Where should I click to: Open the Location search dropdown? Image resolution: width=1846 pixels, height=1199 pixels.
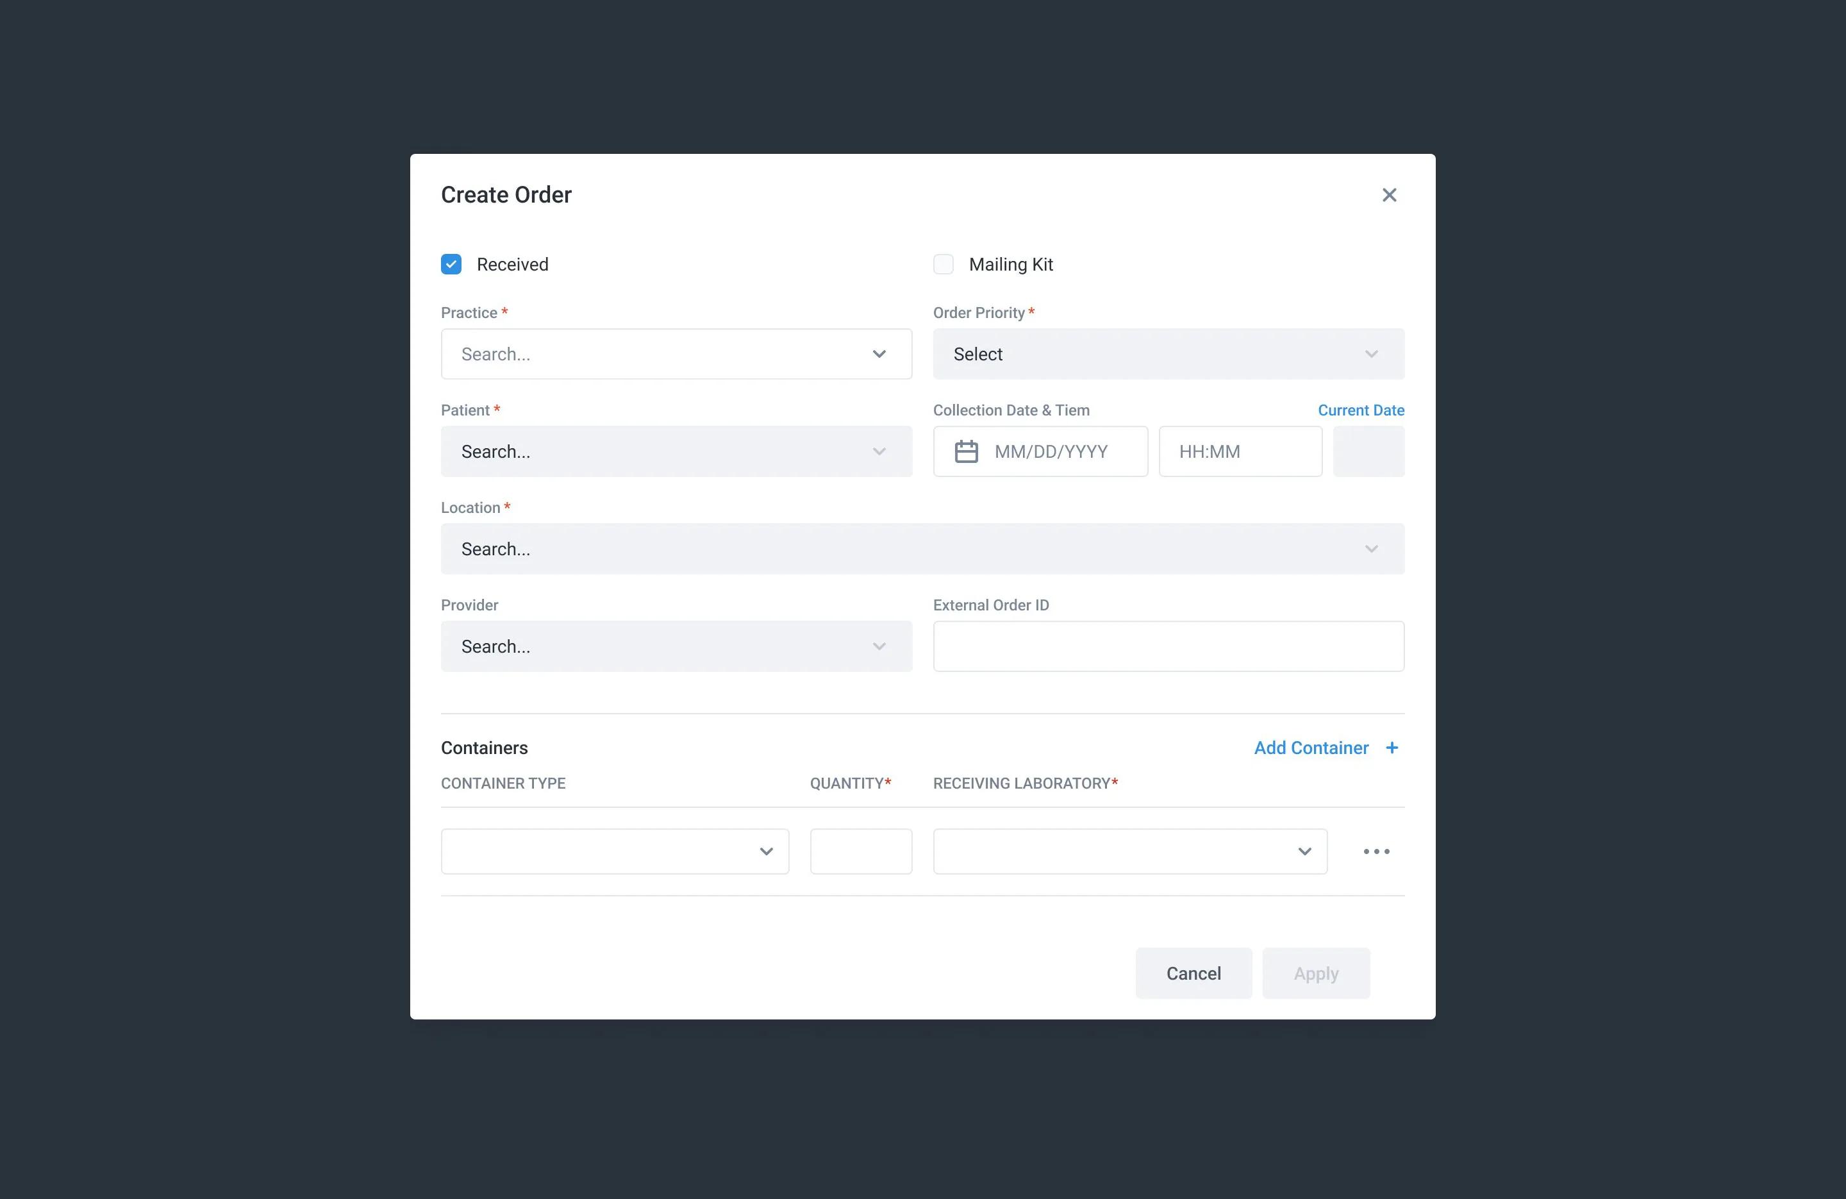pos(922,549)
